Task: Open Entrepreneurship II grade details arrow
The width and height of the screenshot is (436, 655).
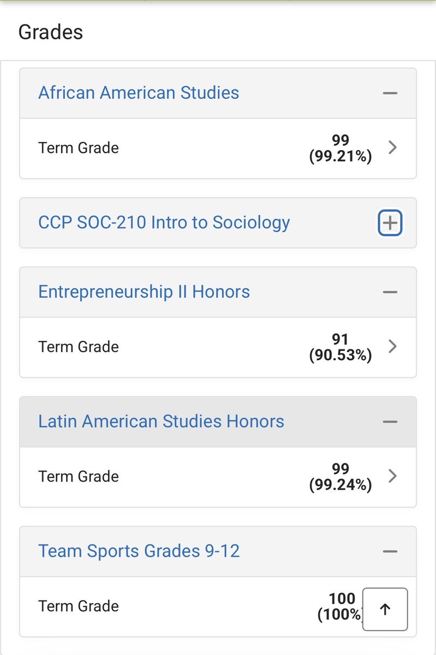Action: pyautogui.click(x=392, y=347)
